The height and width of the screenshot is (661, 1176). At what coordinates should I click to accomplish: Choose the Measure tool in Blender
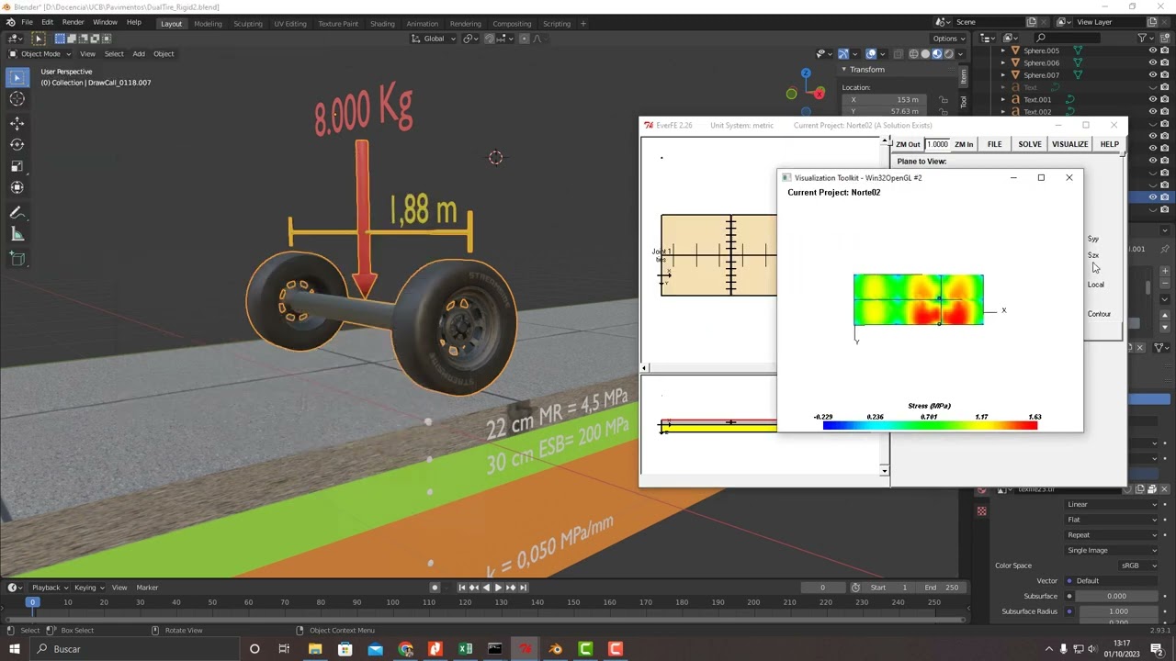click(17, 234)
